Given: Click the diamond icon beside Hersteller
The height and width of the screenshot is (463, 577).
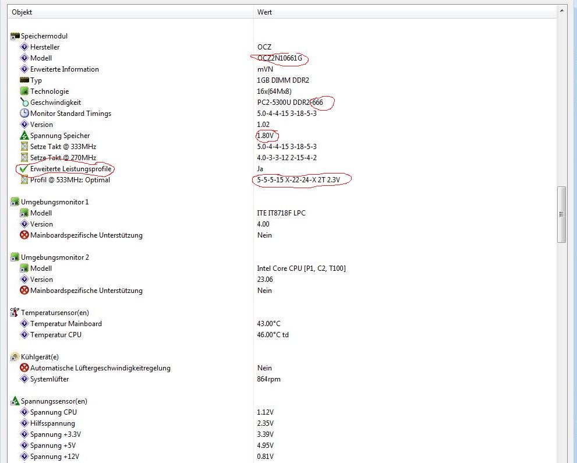Looking at the screenshot, I should pos(24,47).
